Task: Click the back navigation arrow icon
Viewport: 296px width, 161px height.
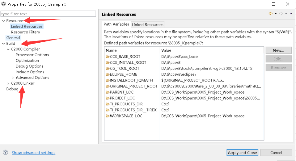Action: (271, 14)
